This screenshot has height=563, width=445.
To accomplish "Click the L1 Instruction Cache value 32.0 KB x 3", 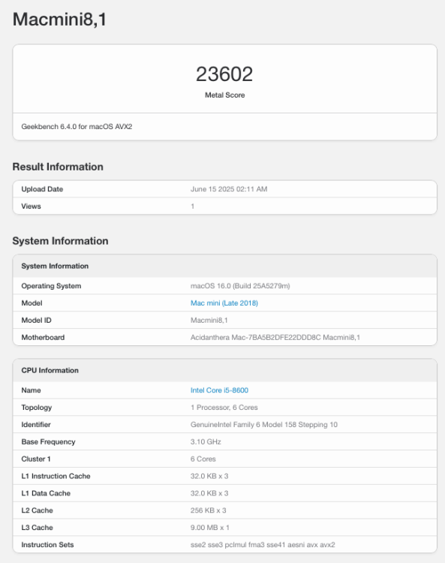I will coord(209,476).
